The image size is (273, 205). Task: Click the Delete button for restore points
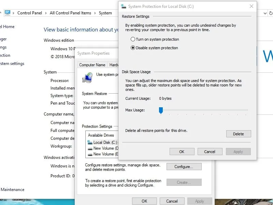(x=238, y=134)
